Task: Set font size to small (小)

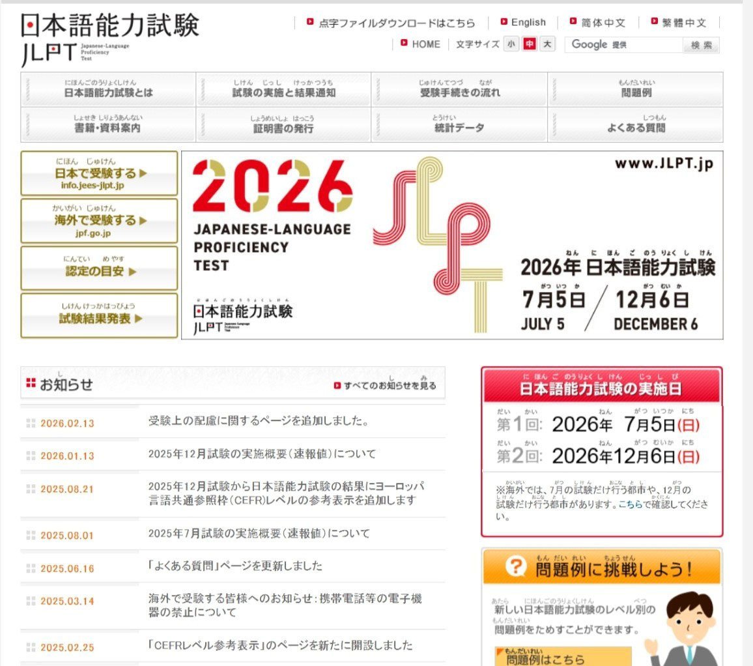Action: tap(511, 44)
